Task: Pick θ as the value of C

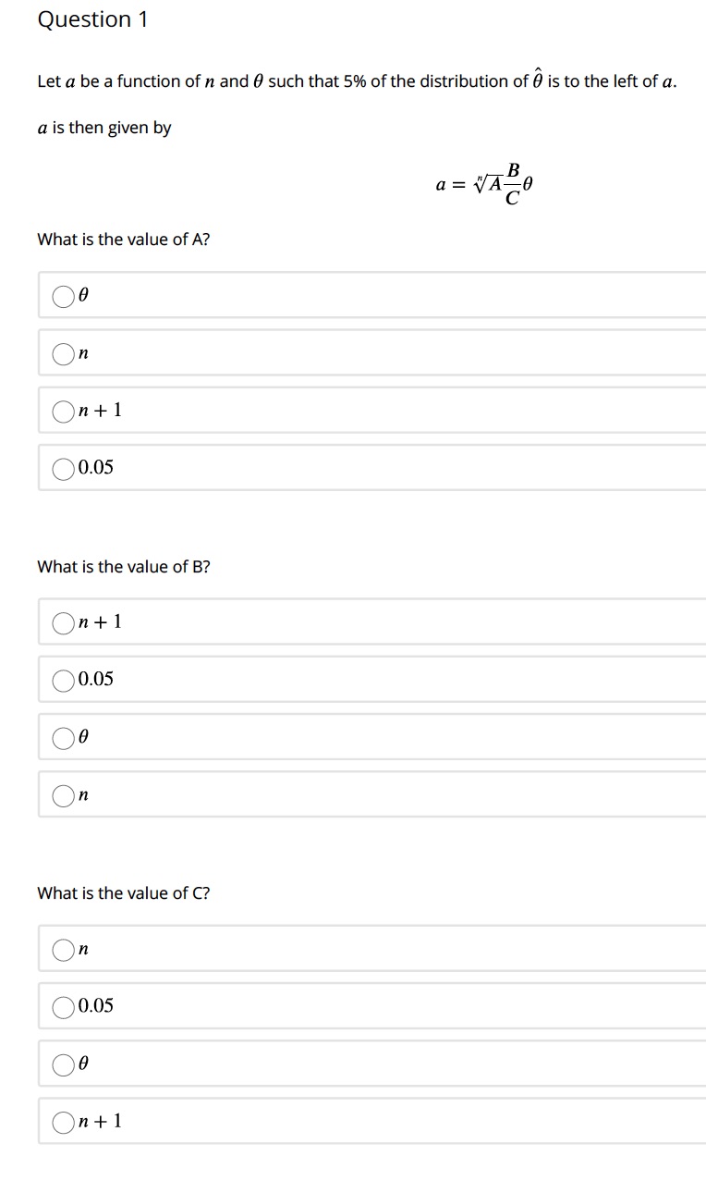Action: 63,1064
